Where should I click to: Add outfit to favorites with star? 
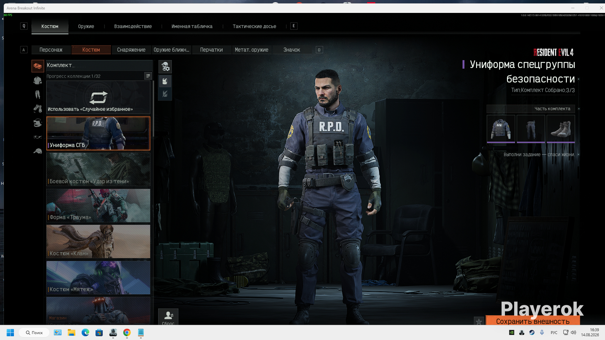(x=479, y=321)
